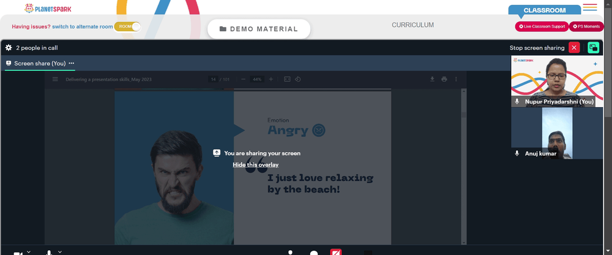Open Live Classroom Support
This screenshot has width=612, height=255.
click(542, 26)
